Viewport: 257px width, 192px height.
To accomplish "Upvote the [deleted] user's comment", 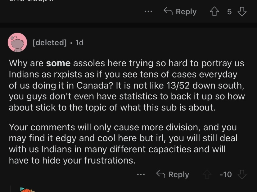I will pyautogui.click(x=207, y=174).
